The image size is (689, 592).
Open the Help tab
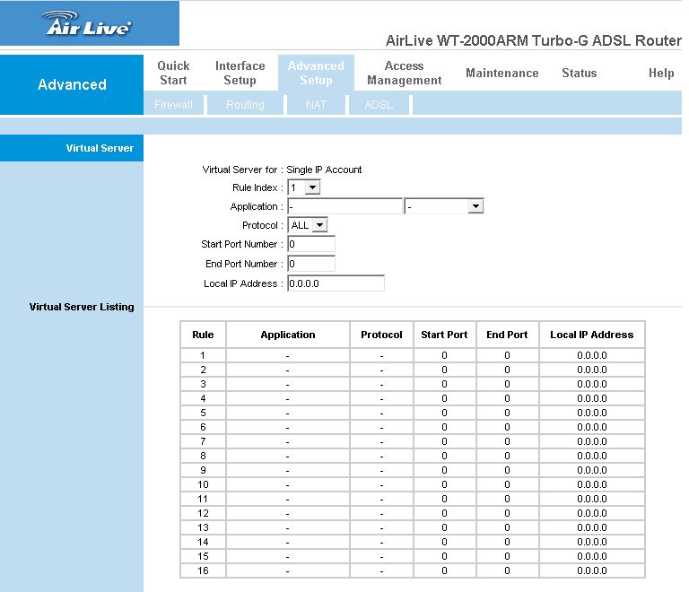click(x=660, y=73)
